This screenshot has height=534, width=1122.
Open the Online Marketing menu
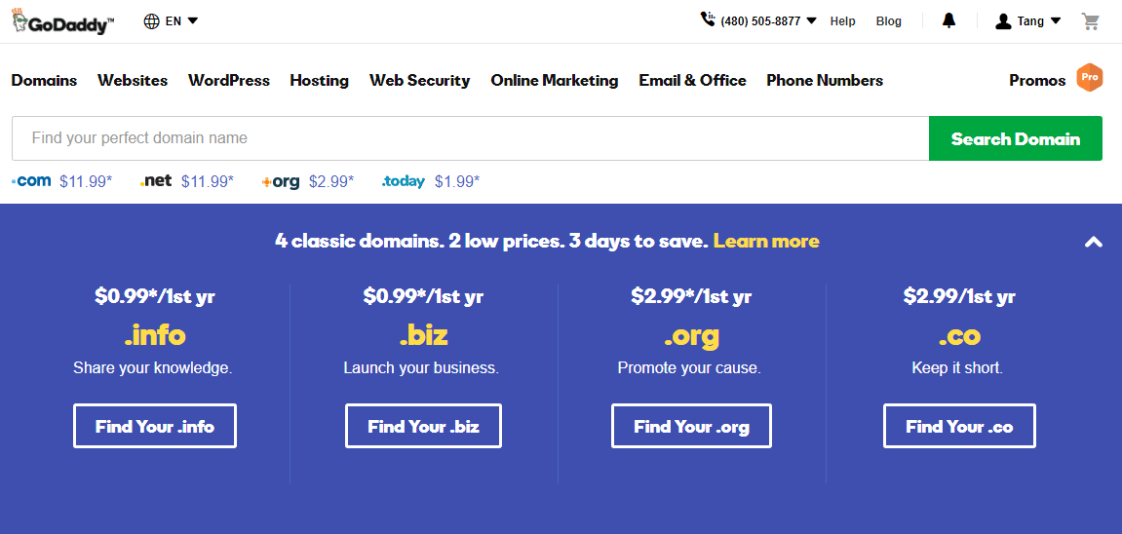(554, 80)
